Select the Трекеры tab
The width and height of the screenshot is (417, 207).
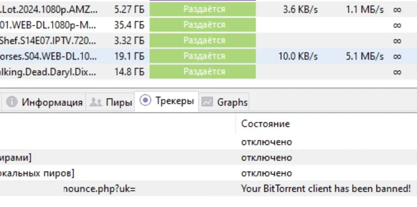[x=166, y=101]
